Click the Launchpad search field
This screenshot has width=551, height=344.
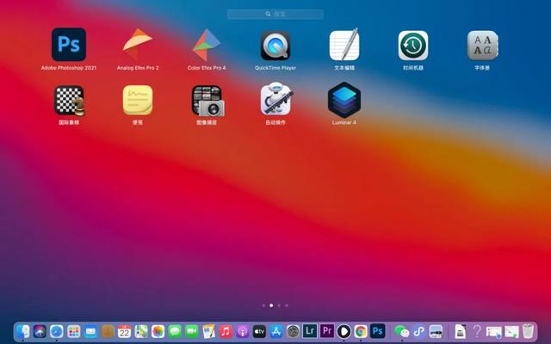[275, 14]
